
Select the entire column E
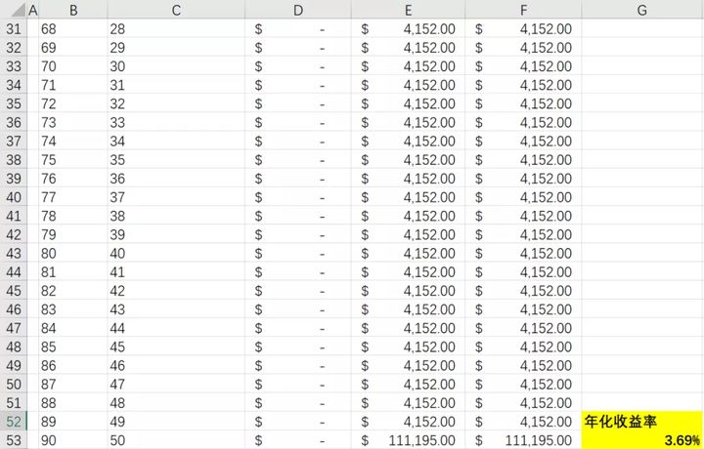coord(408,10)
